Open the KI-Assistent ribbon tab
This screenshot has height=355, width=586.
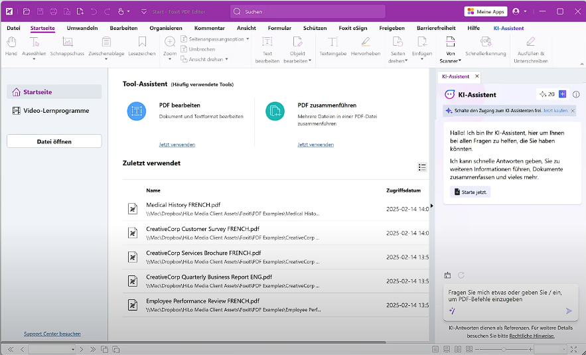508,28
